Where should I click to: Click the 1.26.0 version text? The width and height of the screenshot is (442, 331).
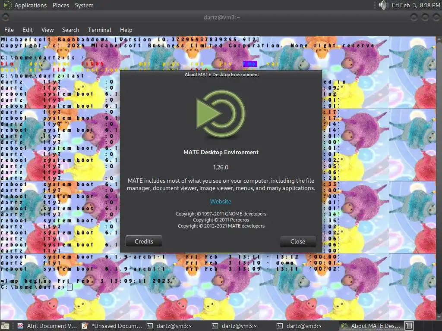coord(221,167)
